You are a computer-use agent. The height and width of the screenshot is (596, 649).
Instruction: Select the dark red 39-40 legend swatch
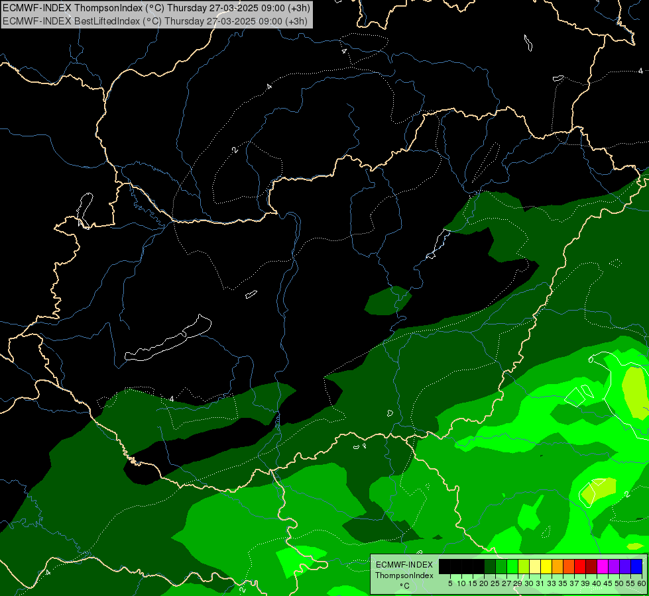[591, 566]
